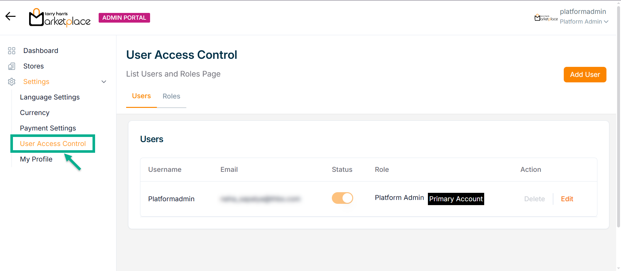Select the Users tab
This screenshot has height=271, width=621.
[141, 96]
